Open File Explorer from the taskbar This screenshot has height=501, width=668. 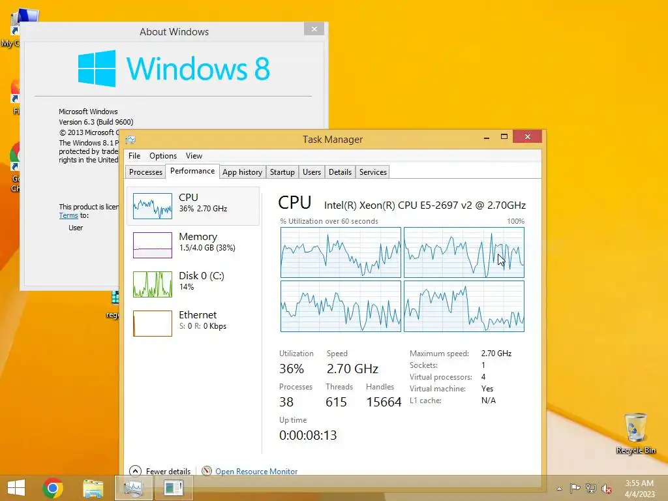tap(93, 488)
